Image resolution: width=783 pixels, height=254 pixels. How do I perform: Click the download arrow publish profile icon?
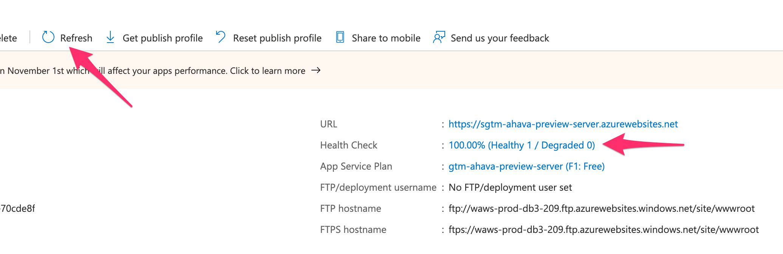click(x=110, y=37)
